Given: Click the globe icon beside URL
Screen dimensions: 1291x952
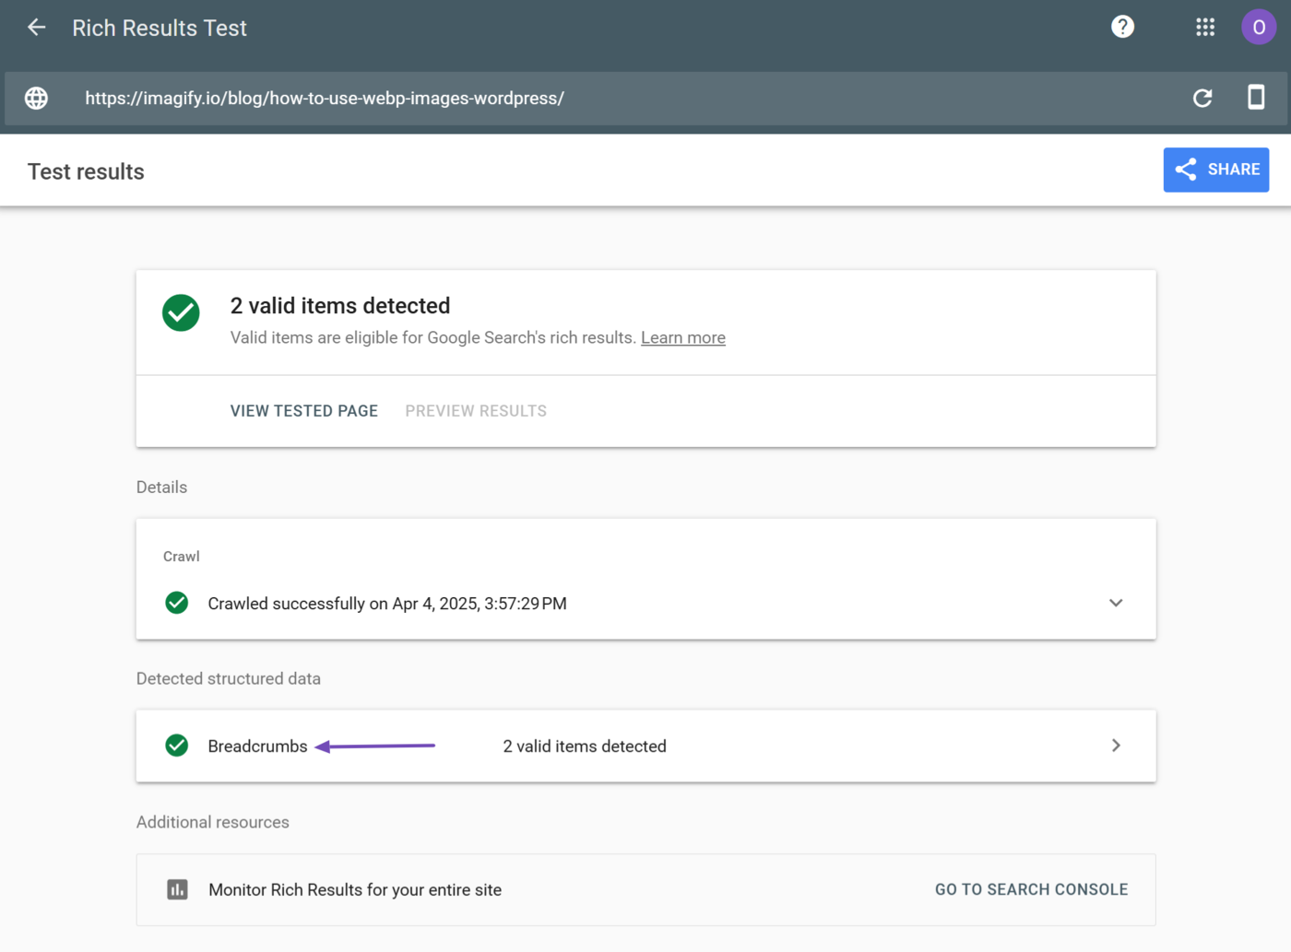Looking at the screenshot, I should coord(36,99).
